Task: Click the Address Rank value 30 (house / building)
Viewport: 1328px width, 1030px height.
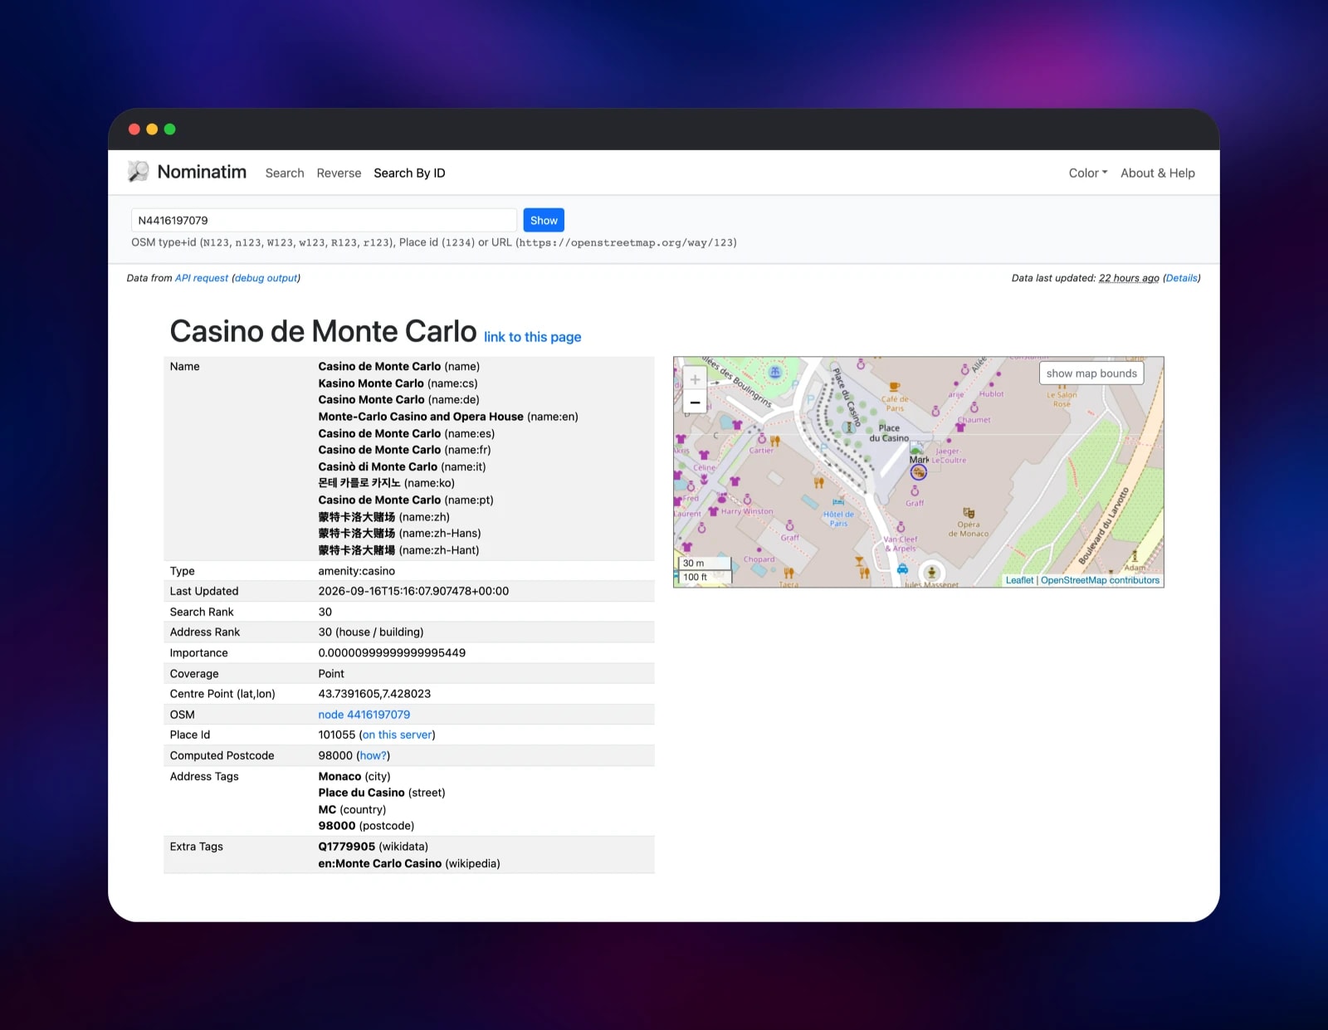Action: pos(371,632)
